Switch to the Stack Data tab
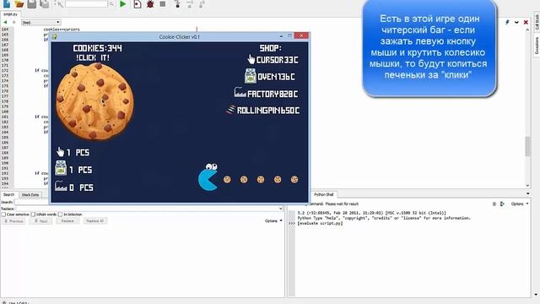Viewport: 540px width, 304px height. click(x=30, y=195)
